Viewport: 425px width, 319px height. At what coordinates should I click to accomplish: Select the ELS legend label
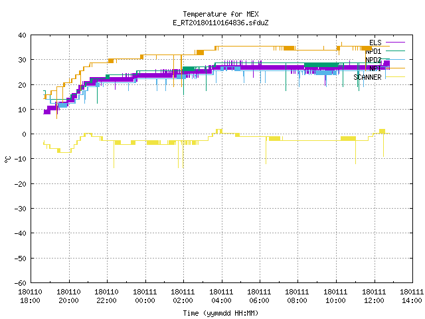[375, 43]
